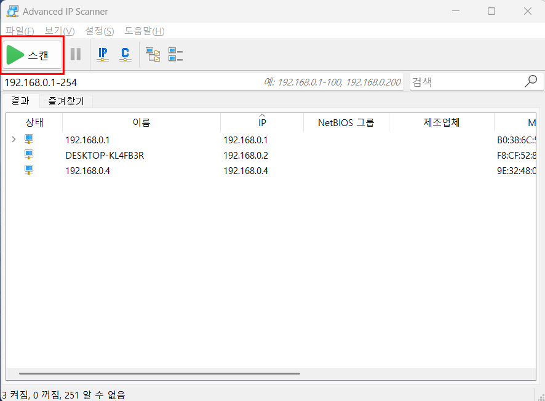Sort by the IP column header
The height and width of the screenshot is (401, 545).
[262, 122]
